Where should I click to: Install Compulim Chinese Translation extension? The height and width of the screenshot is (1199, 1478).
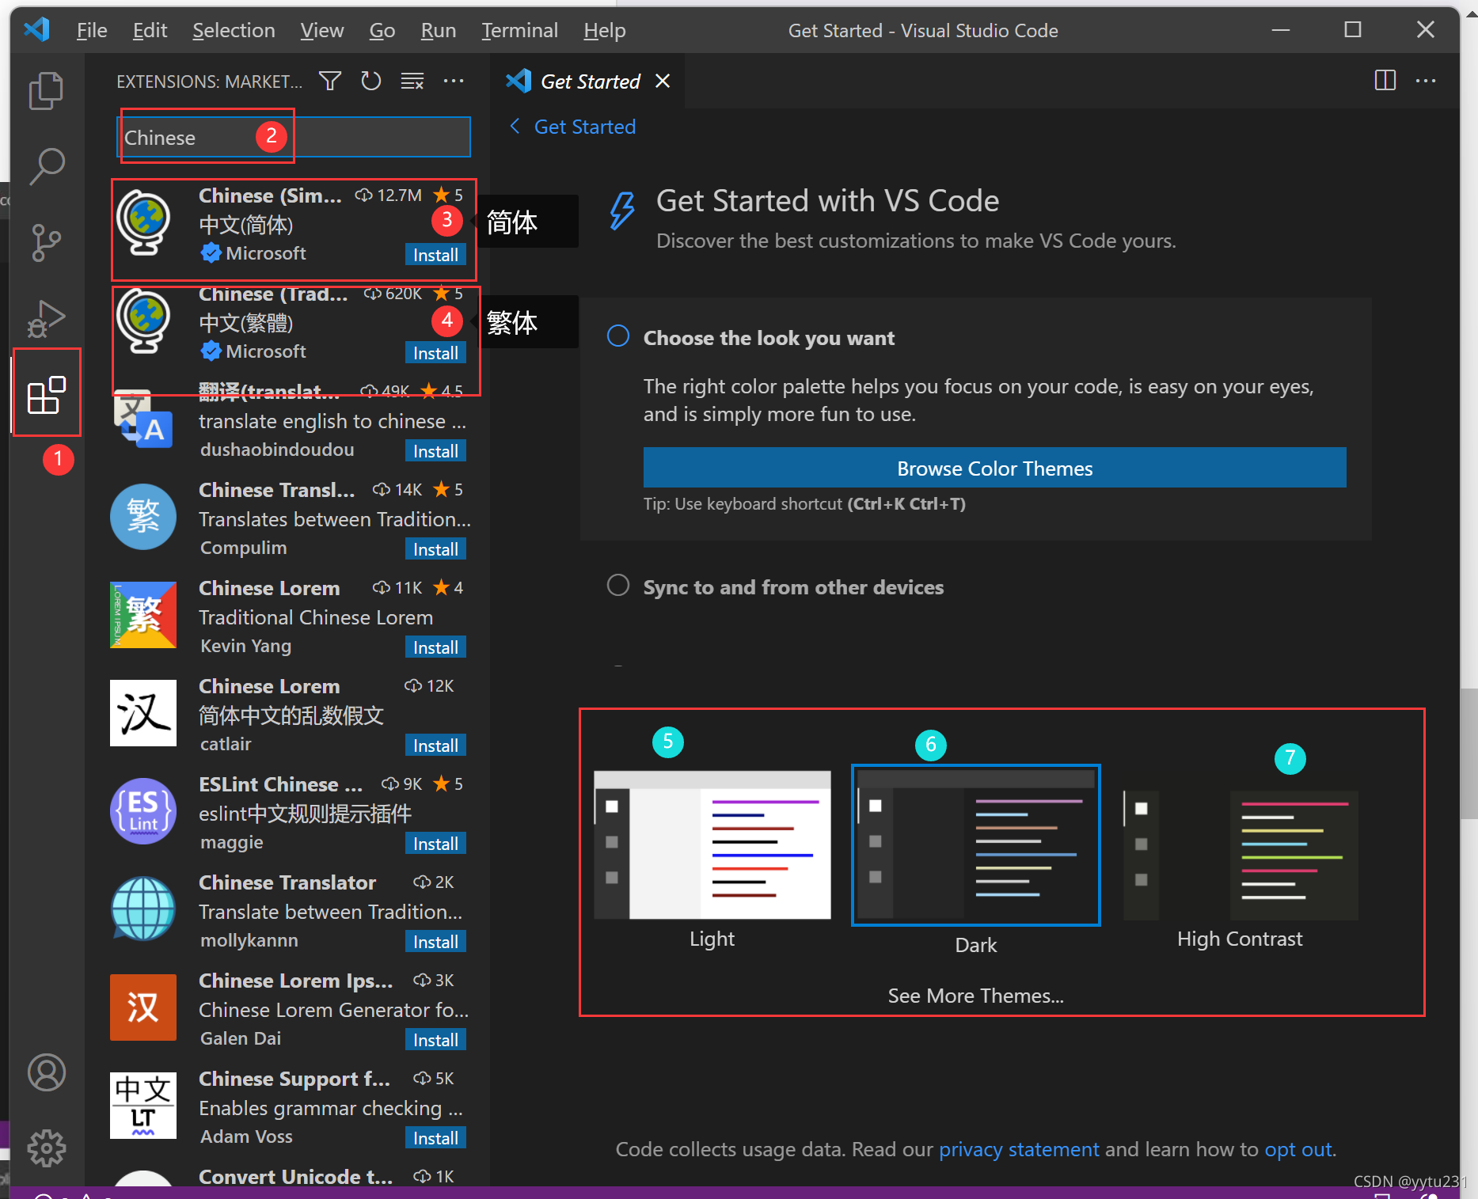click(435, 549)
